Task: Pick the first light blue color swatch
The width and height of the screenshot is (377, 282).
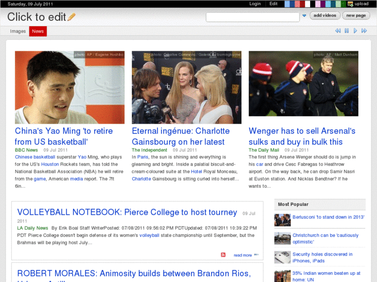Action: [287, 4]
